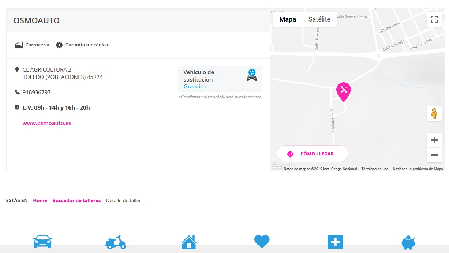Select the medical cross health icon
Viewport: 449px width, 253px height.
pyautogui.click(x=335, y=242)
